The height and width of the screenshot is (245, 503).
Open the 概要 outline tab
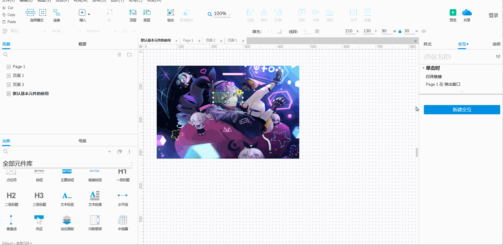pyautogui.click(x=82, y=44)
